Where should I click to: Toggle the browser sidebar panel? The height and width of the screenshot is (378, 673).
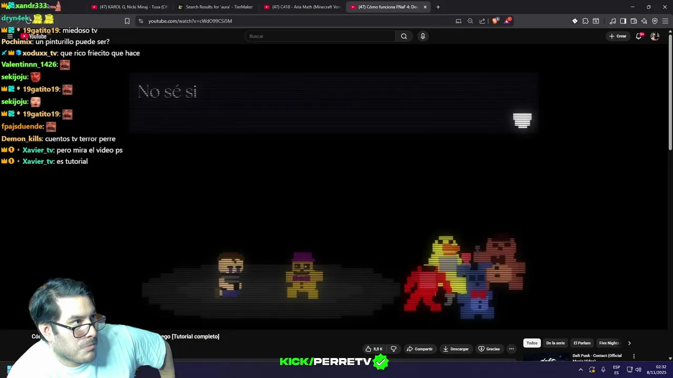[623, 21]
